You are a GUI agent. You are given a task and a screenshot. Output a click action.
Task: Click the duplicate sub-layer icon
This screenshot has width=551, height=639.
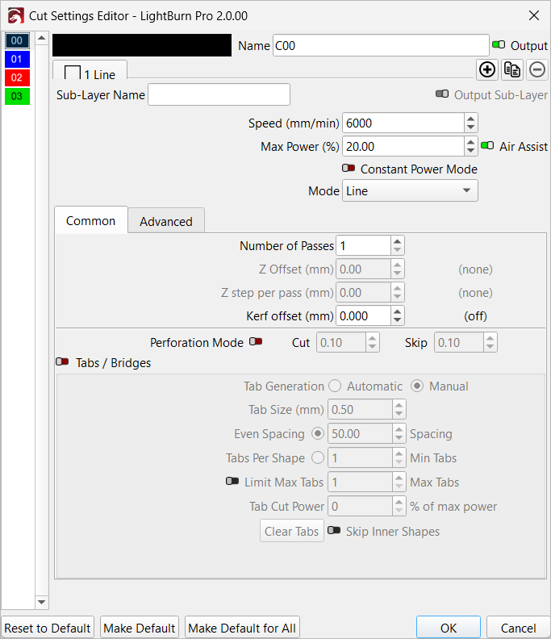point(512,69)
